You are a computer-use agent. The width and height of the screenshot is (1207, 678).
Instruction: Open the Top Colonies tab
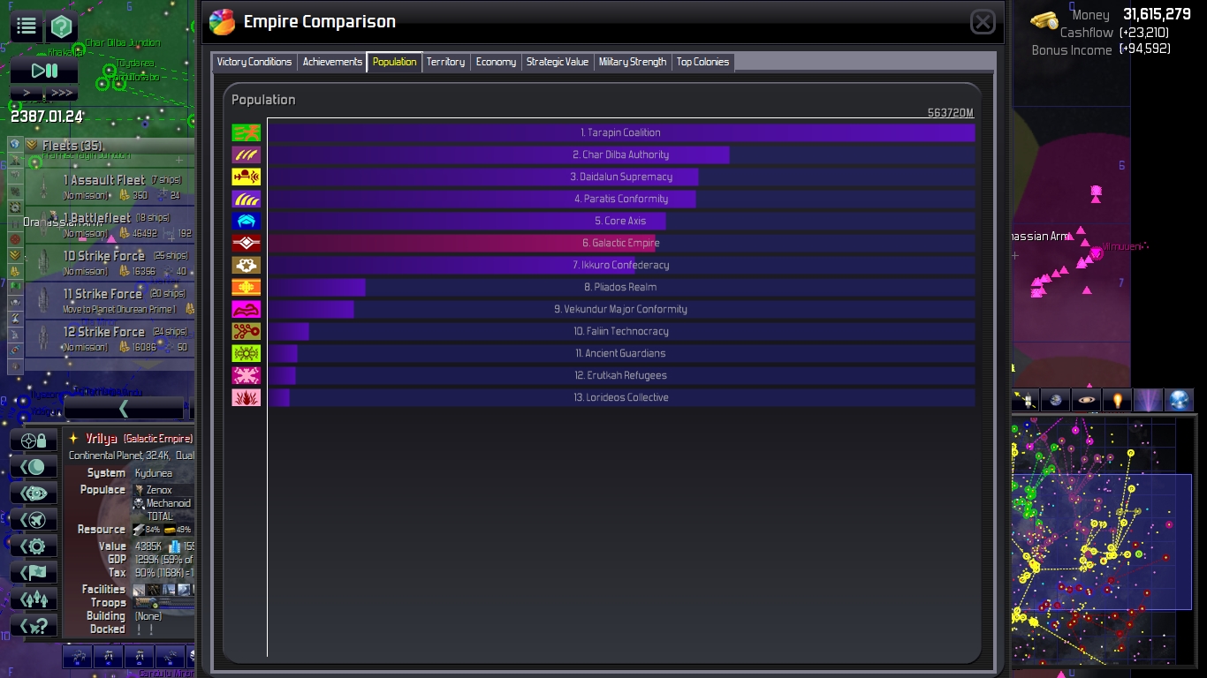(x=702, y=62)
